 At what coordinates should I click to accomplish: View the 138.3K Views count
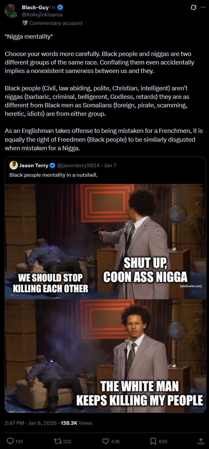point(76,423)
